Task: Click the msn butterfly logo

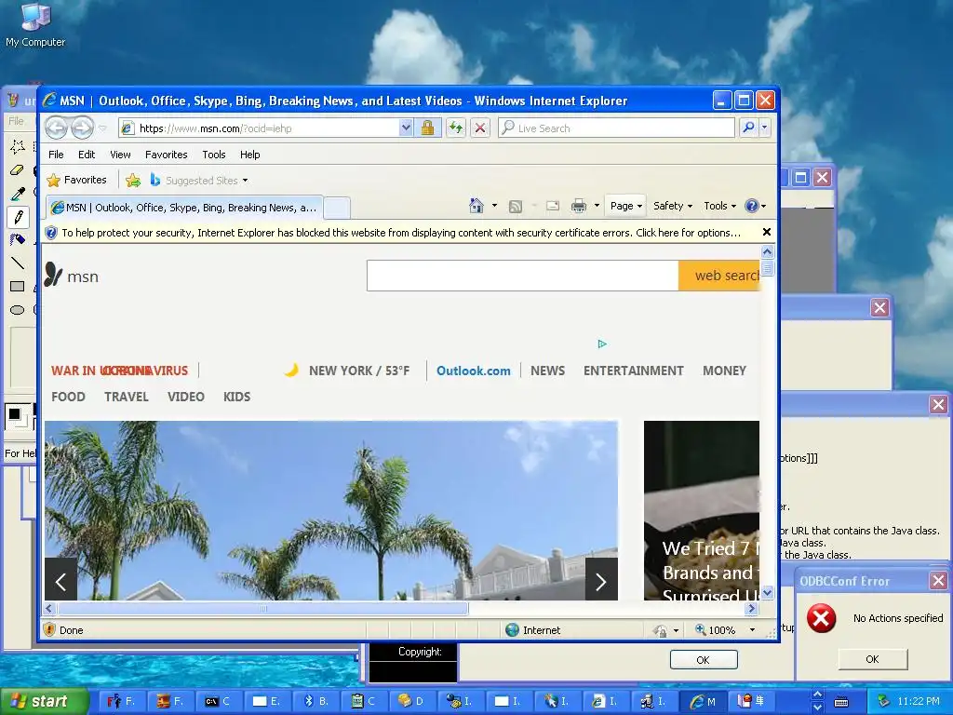Action: click(x=53, y=275)
